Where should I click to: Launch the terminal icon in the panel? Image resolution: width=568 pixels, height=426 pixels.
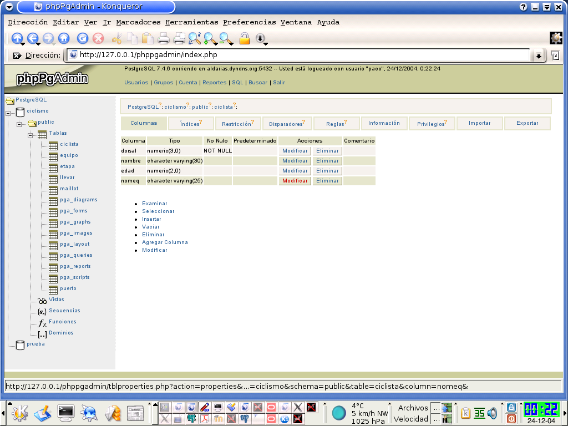(x=66, y=413)
